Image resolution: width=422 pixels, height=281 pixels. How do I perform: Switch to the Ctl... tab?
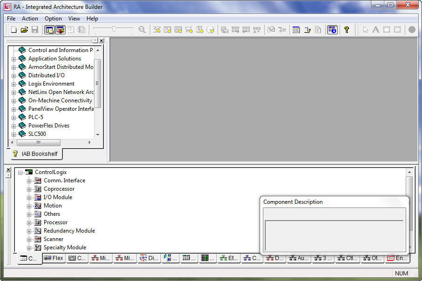click(348, 258)
